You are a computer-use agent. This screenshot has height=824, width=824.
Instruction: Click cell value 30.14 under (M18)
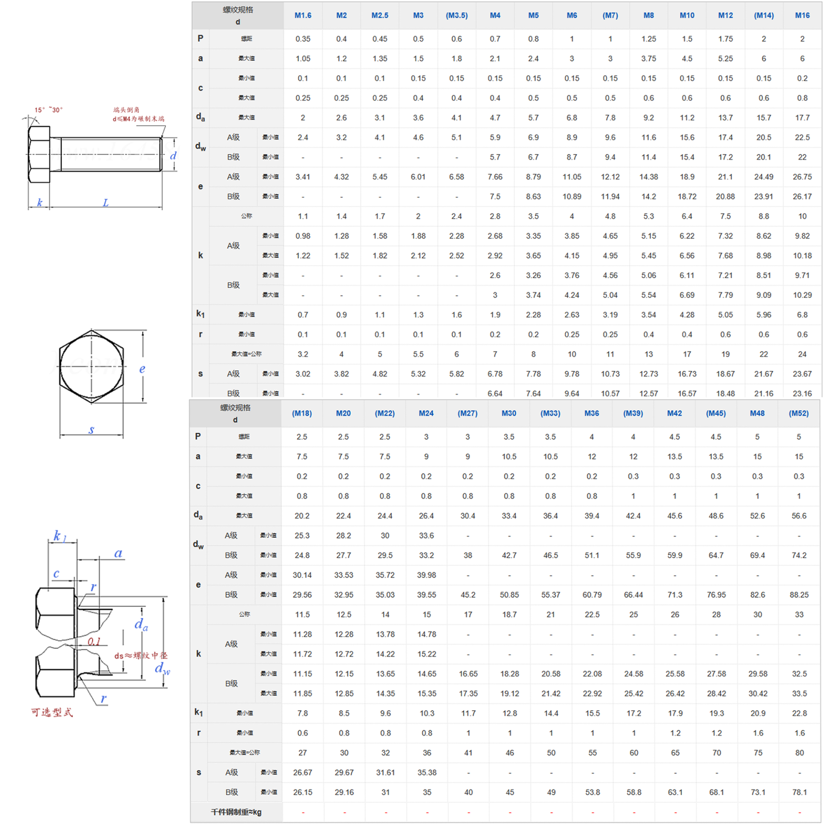302,575
